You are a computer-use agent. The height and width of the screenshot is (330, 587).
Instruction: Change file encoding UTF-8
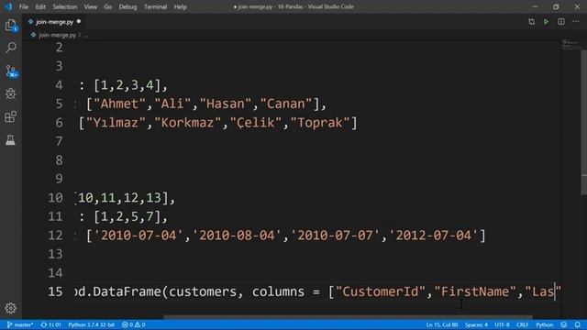click(x=502, y=324)
